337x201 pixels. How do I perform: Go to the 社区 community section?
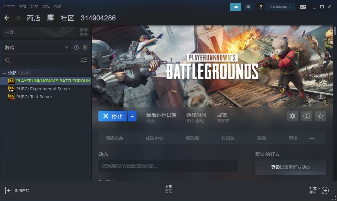point(67,18)
